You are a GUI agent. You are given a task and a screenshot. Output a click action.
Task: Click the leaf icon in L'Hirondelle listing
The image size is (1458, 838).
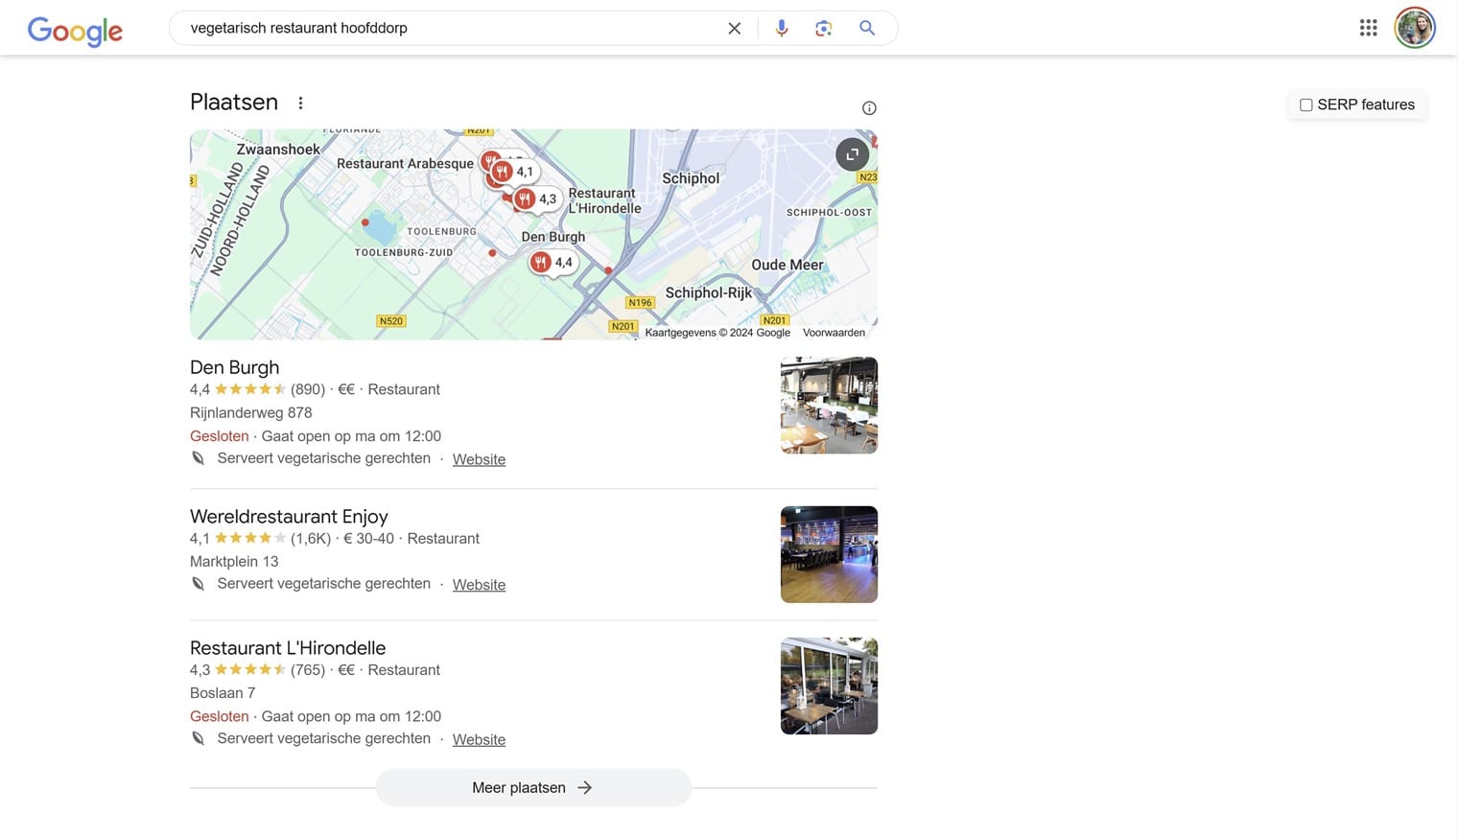(x=198, y=738)
